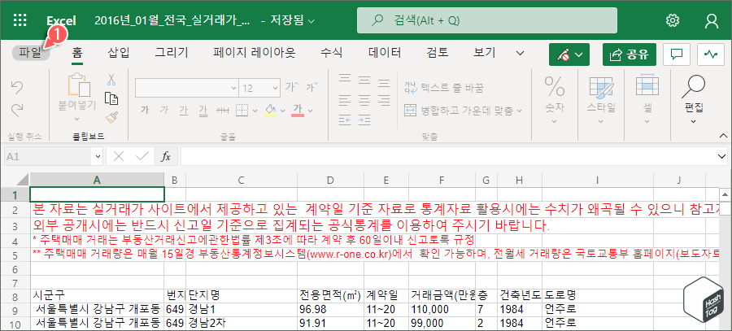
Task: Open the Name Box dropdown arrow
Action: 98,156
